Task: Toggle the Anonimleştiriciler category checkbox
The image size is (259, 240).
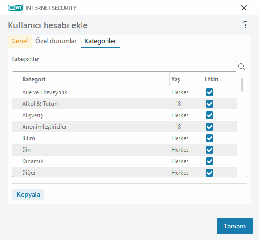Action: (x=210, y=127)
